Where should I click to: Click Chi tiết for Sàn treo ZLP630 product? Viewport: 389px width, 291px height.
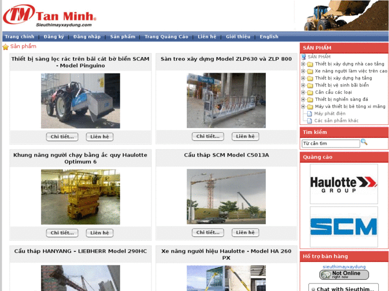(208, 137)
